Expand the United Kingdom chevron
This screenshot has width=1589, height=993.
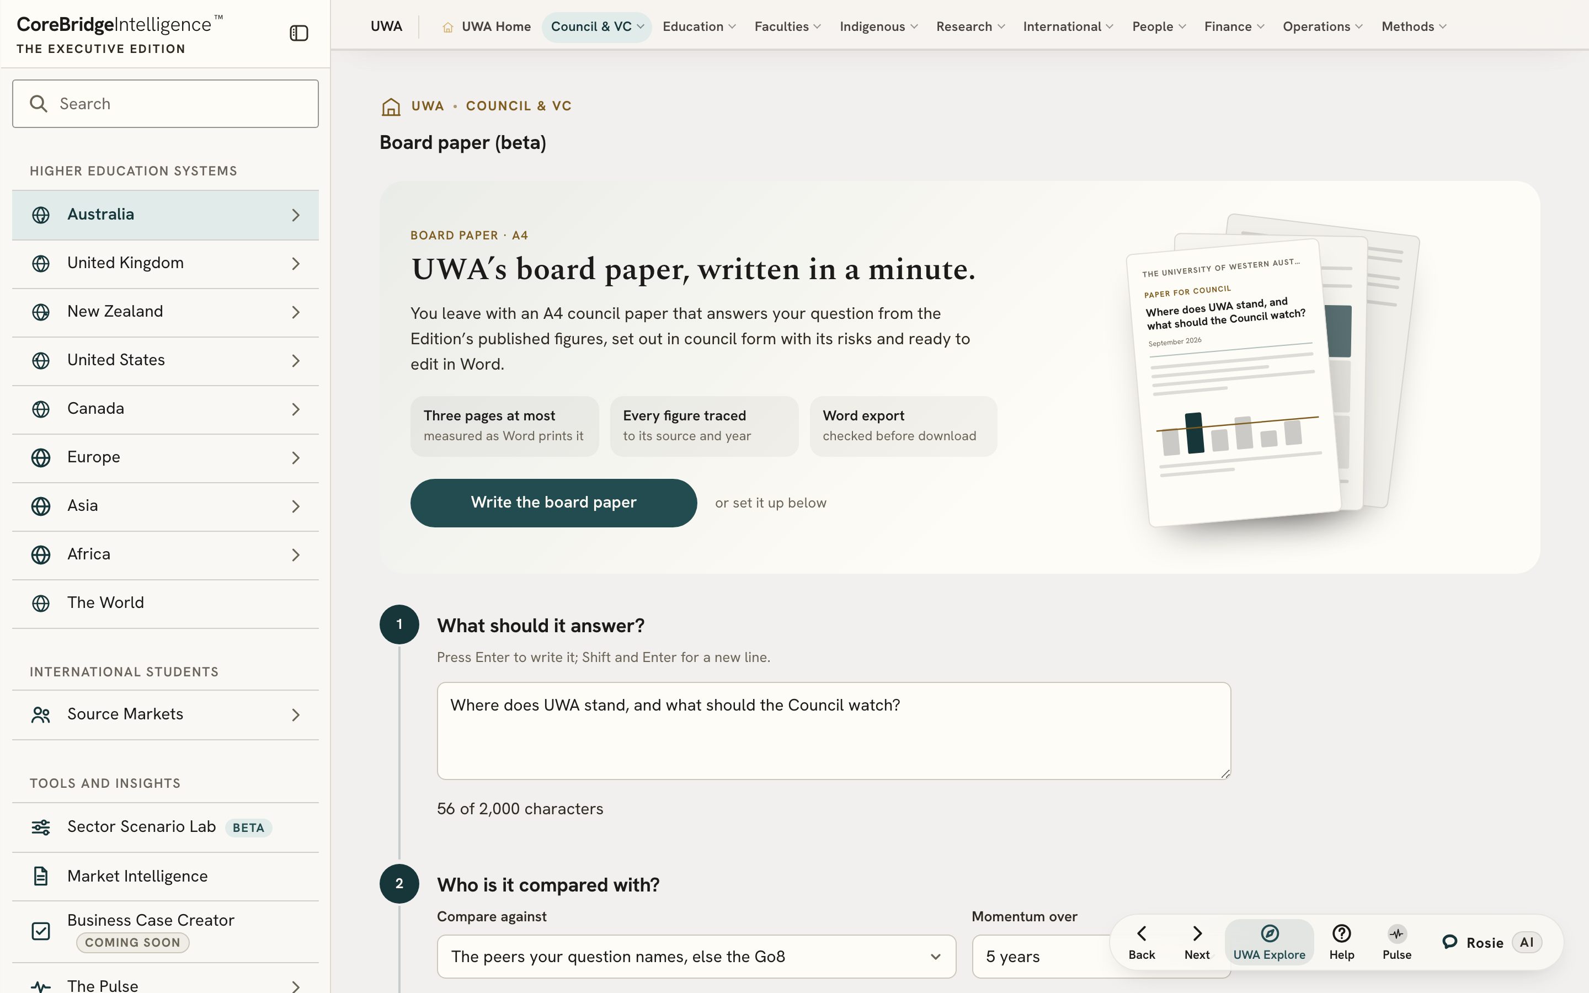[296, 264]
